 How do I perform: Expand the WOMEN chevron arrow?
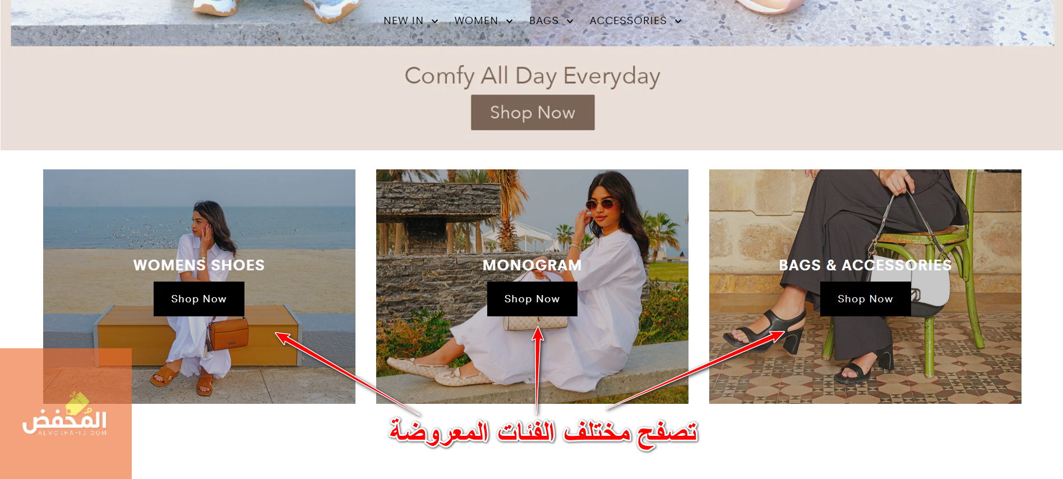point(509,21)
